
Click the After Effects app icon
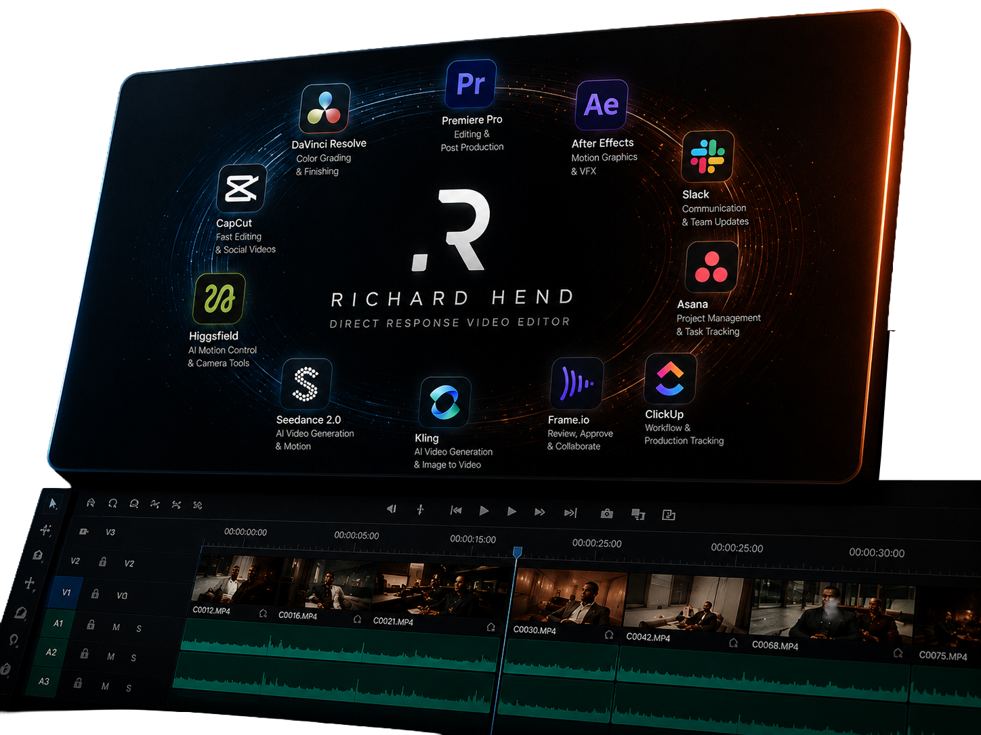coord(602,105)
